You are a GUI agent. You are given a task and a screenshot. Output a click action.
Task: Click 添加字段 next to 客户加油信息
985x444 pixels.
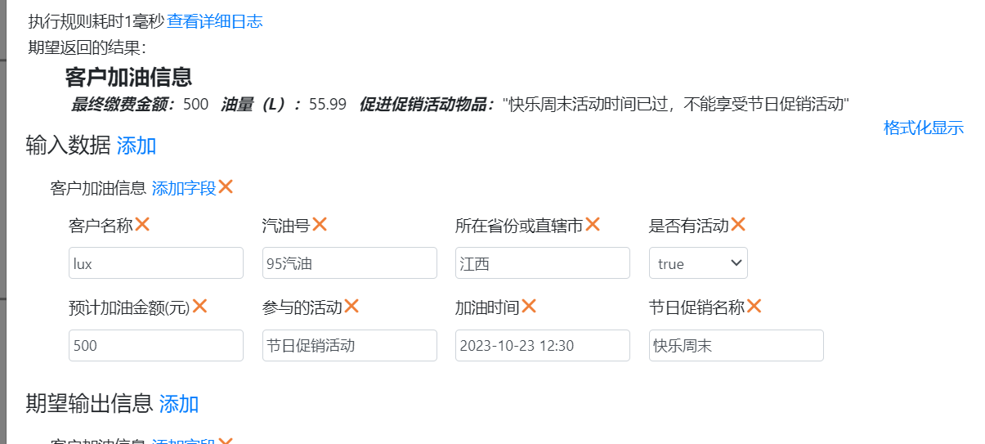click(184, 188)
